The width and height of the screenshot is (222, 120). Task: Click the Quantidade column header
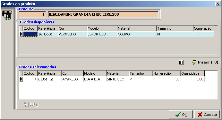(x=192, y=73)
